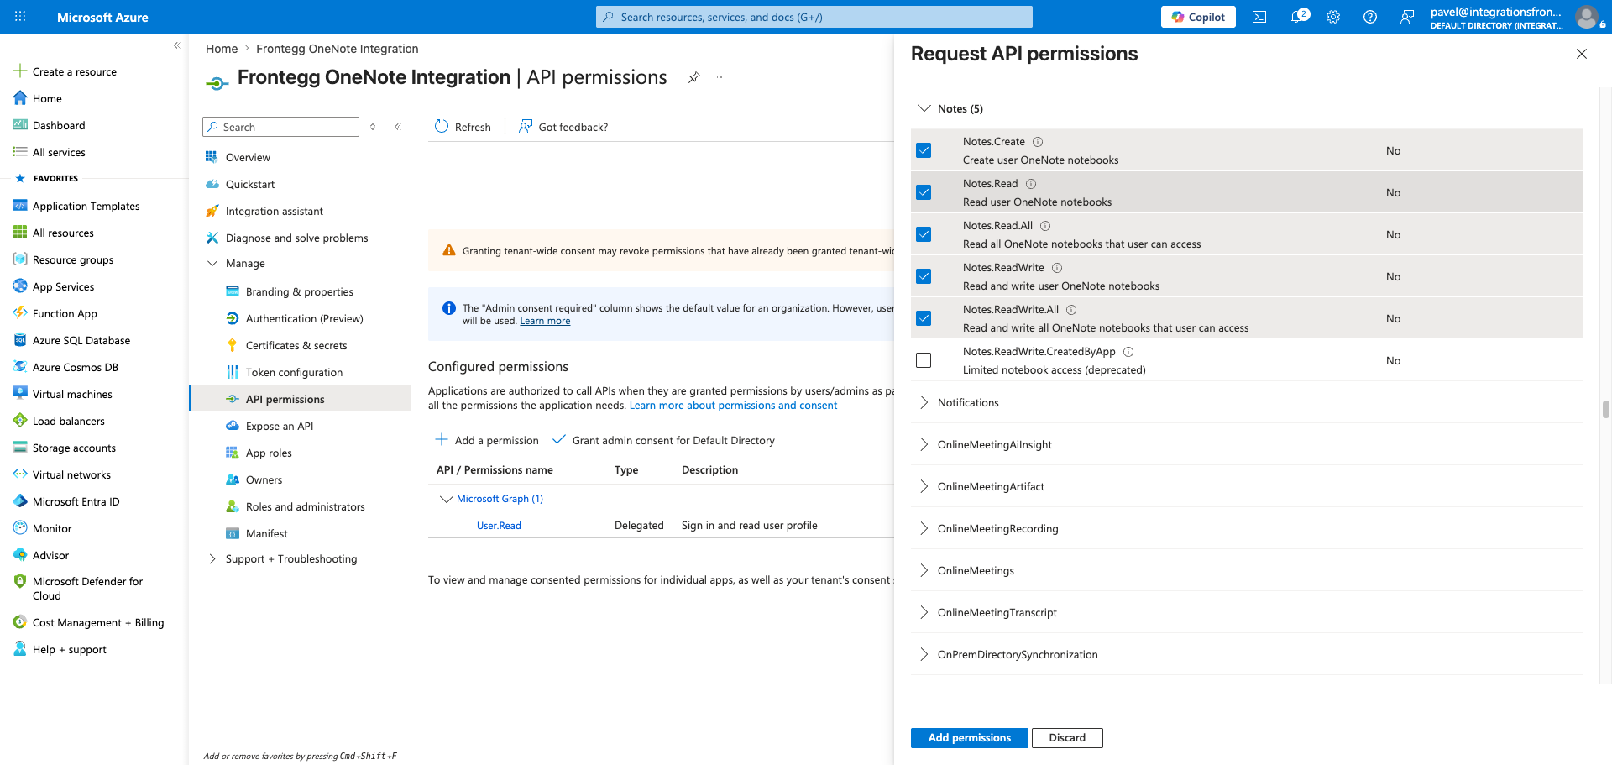The height and width of the screenshot is (765, 1612).
Task: Open portal settings gear
Action: coord(1333,17)
